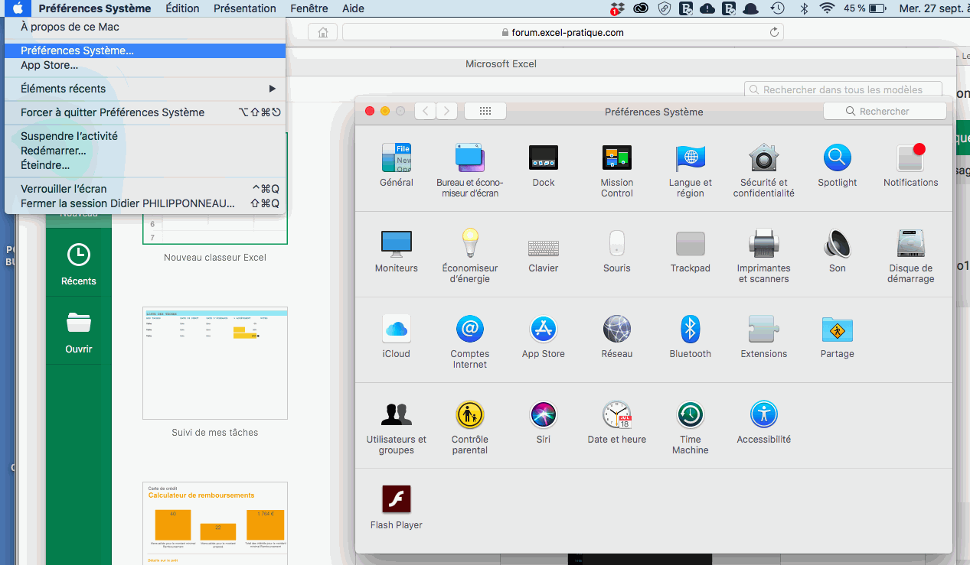Open iCloud preferences
Viewport: 970px width, 565px height.
point(396,330)
